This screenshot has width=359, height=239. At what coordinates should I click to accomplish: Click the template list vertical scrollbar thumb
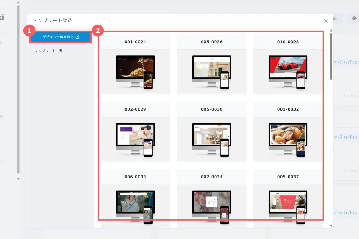331,56
